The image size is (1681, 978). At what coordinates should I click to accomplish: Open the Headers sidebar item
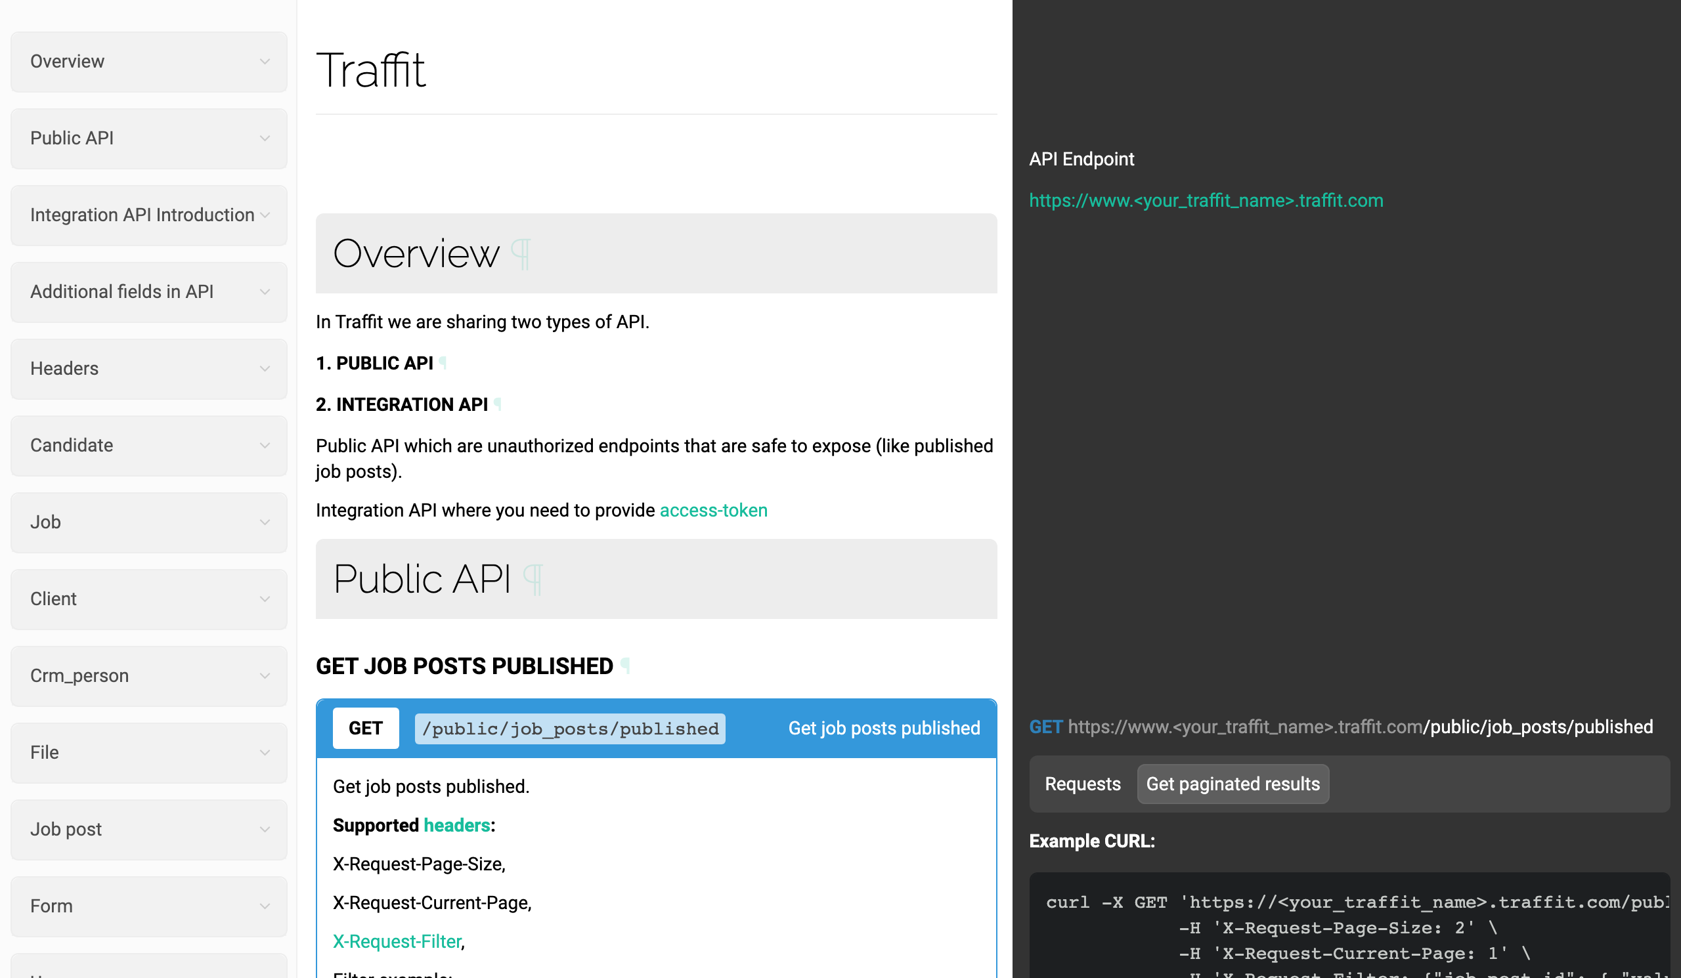pyautogui.click(x=149, y=369)
